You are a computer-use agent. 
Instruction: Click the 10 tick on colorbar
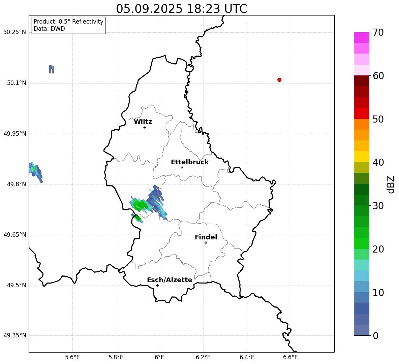[x=378, y=292]
